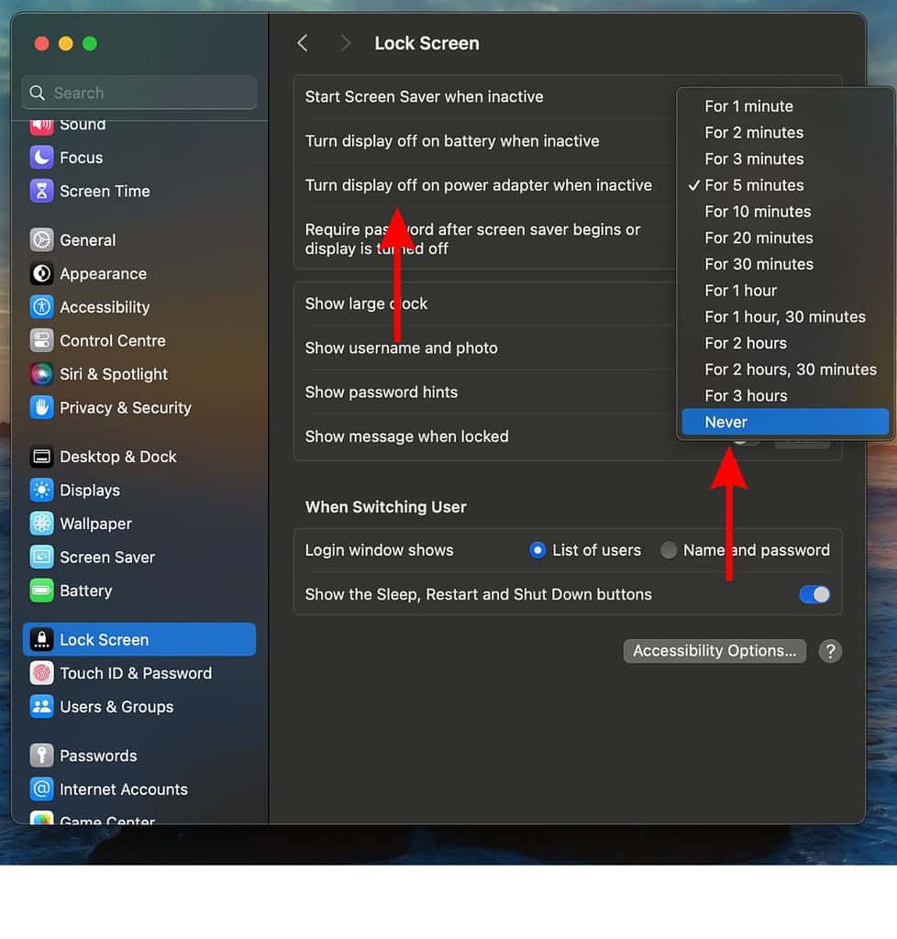This screenshot has width=897, height=939.
Task: Click the sidebar Search field
Action: pos(138,92)
